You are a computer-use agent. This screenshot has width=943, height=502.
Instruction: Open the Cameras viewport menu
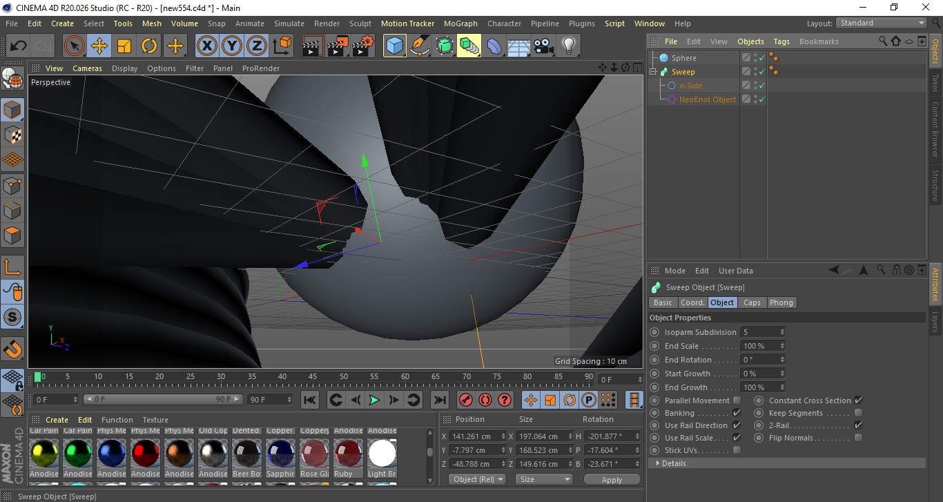coord(88,68)
